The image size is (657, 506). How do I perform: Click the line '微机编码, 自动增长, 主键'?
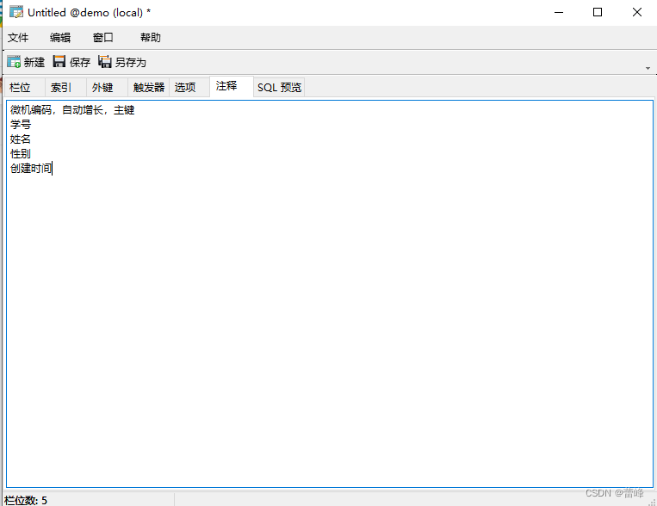72,110
